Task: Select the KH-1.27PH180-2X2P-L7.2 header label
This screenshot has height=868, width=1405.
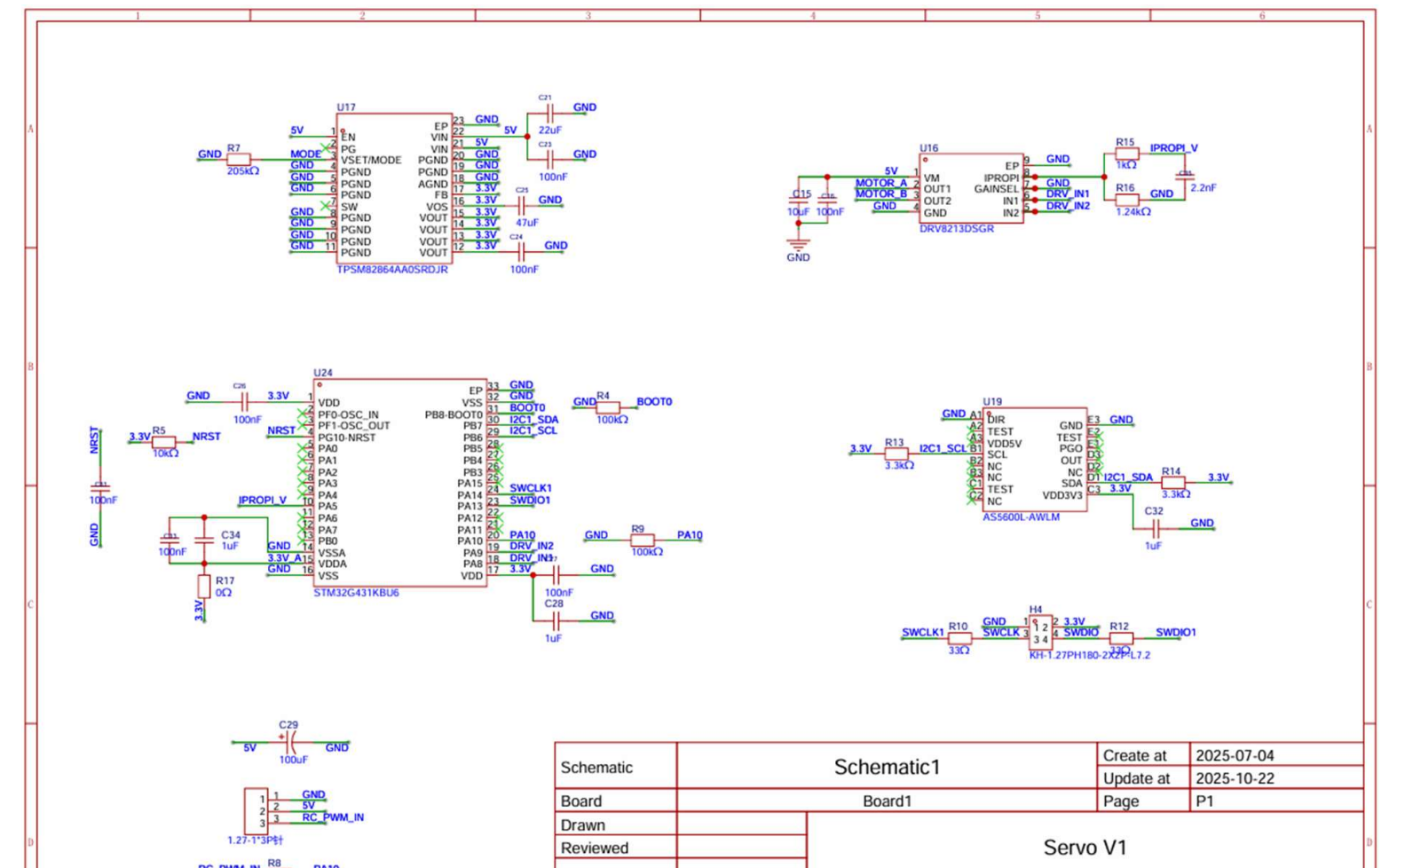Action: (x=1089, y=655)
